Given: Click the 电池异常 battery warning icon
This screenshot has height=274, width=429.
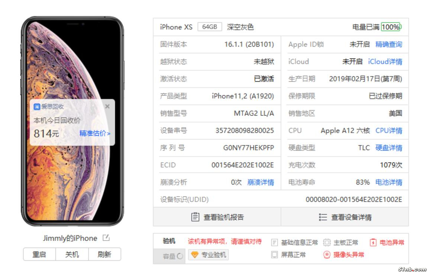Looking at the screenshot, I should coord(373,242).
